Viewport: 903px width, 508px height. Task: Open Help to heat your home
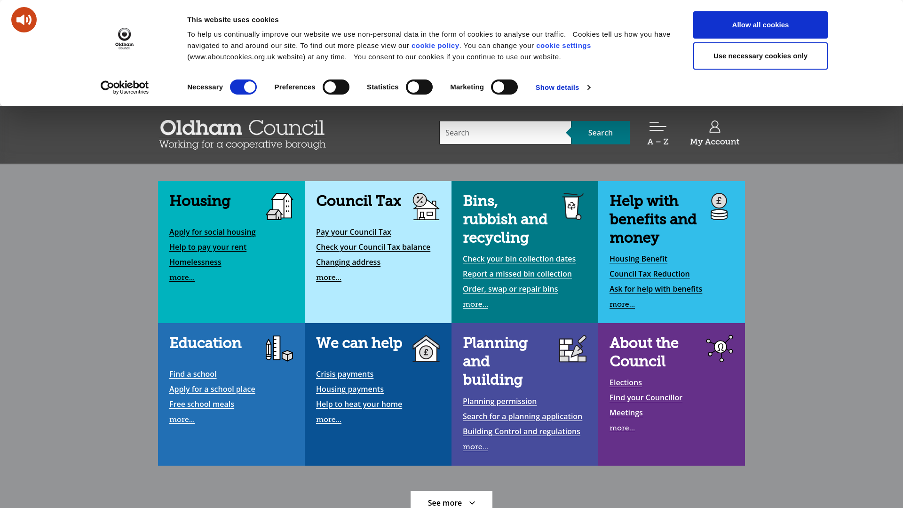click(359, 405)
